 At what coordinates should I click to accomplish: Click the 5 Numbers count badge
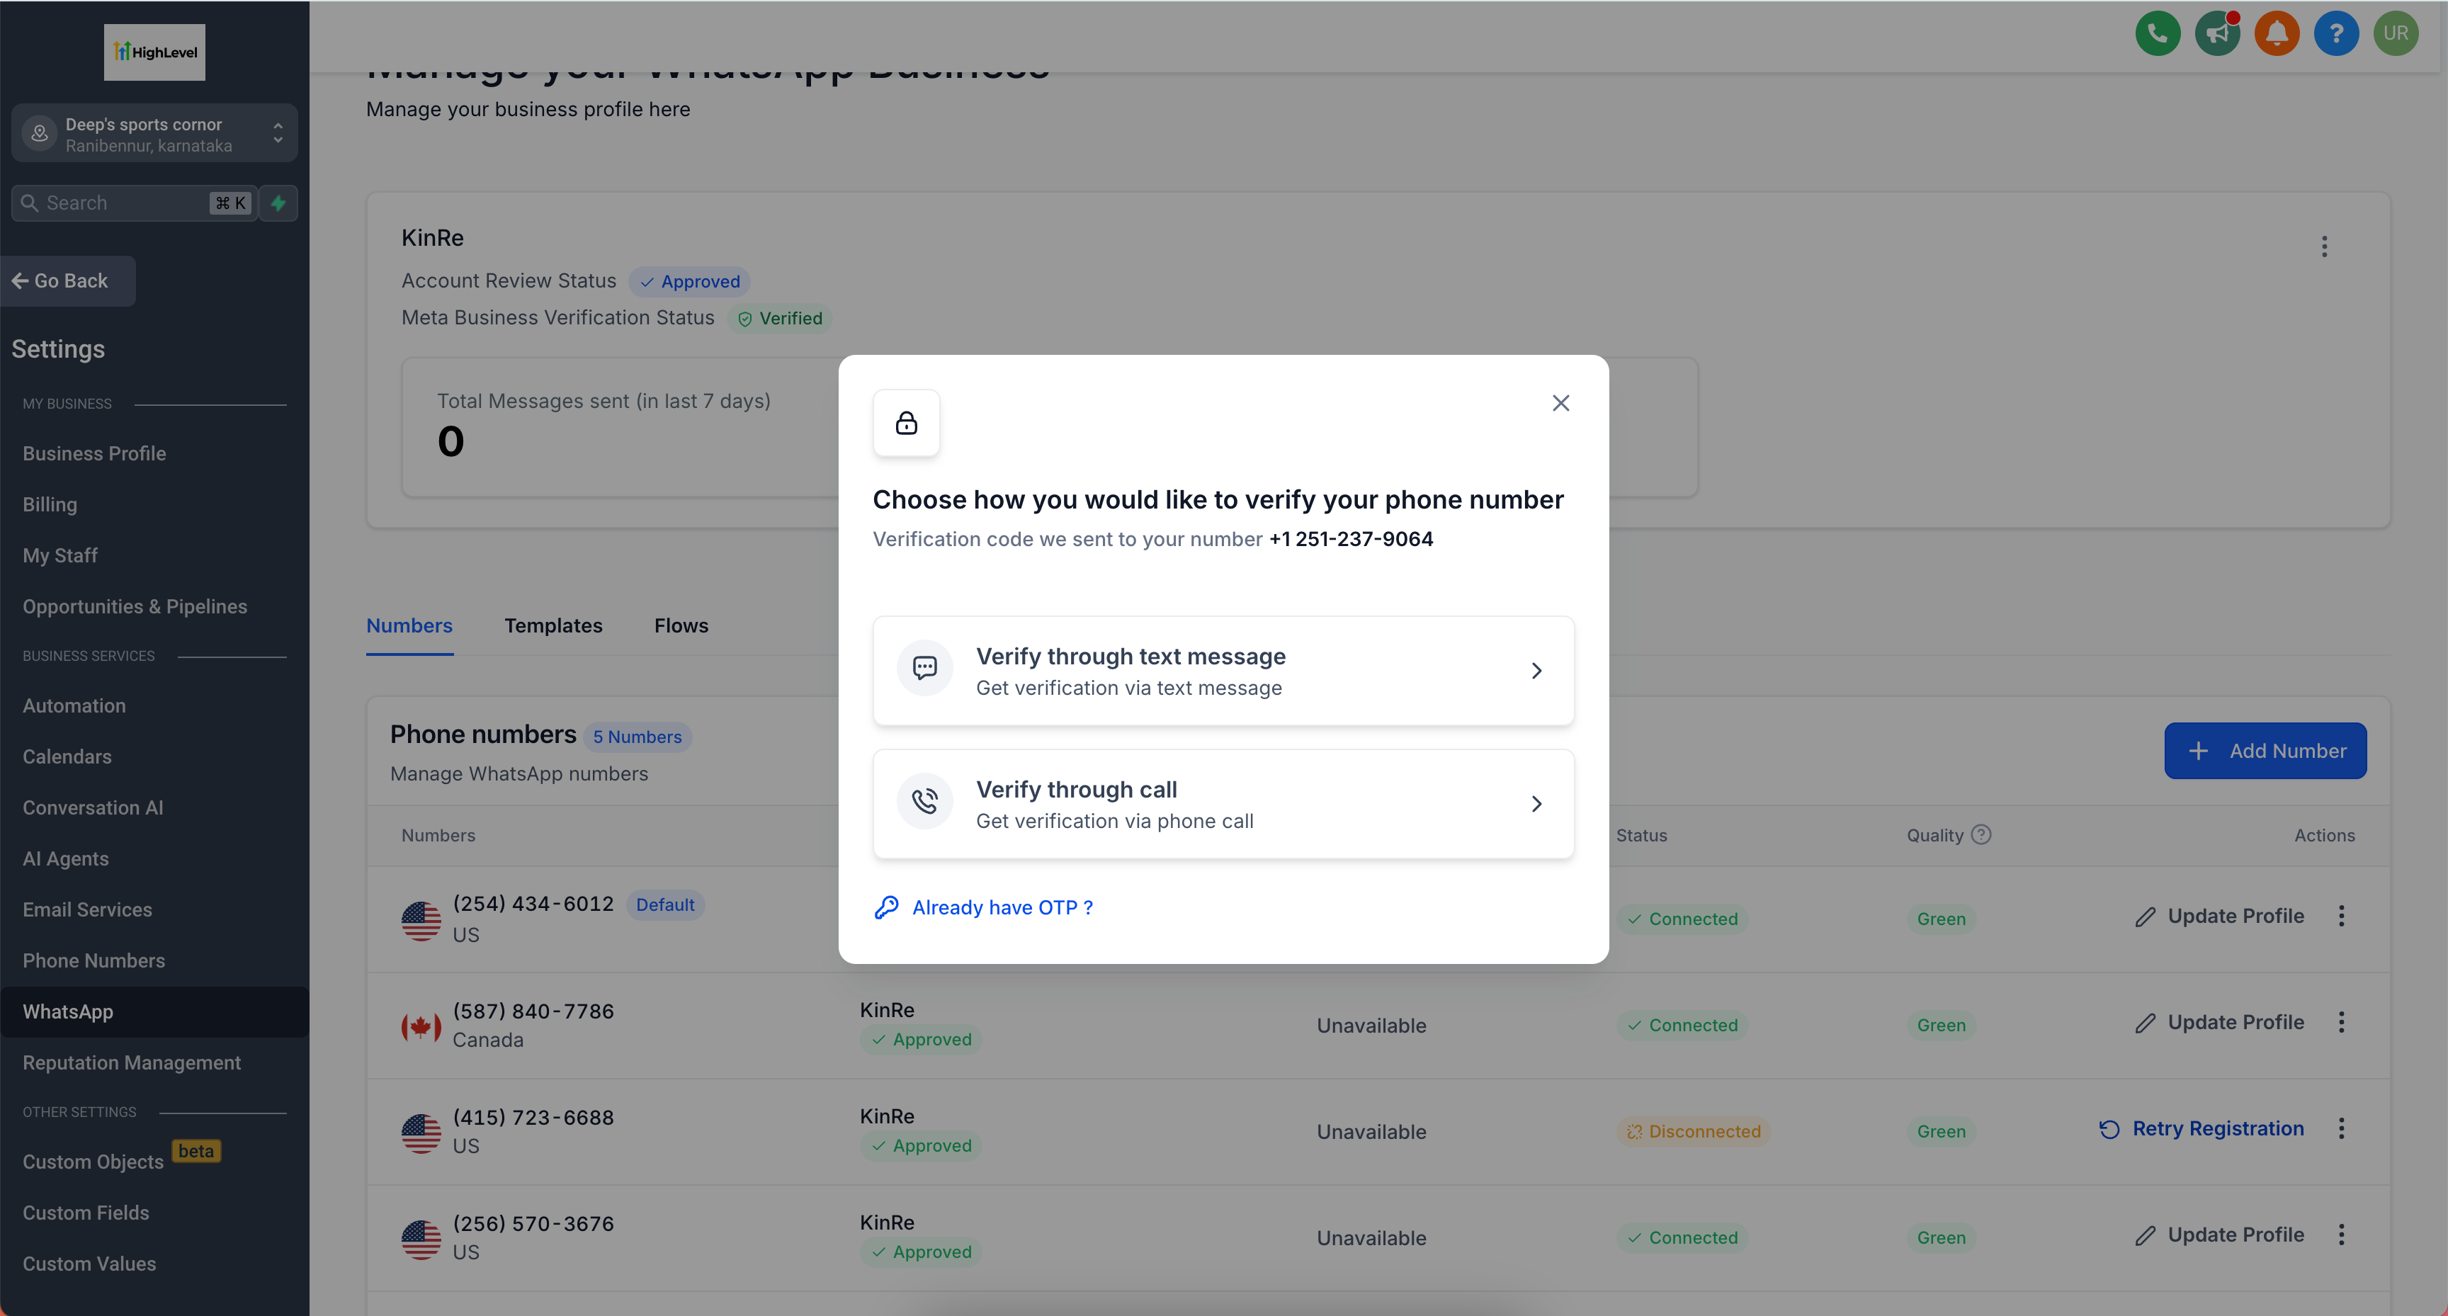pos(637,737)
